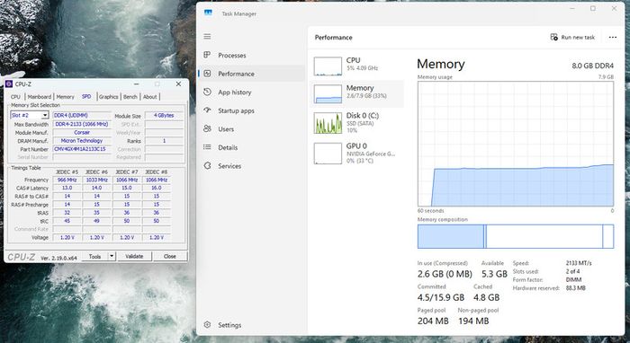Click the Close button in CPU-Z

point(169,256)
